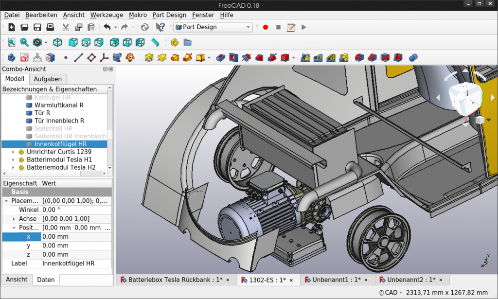Apply the Fillet tool icon
Image resolution: width=498 pixels, height=299 pixels.
tap(359, 57)
